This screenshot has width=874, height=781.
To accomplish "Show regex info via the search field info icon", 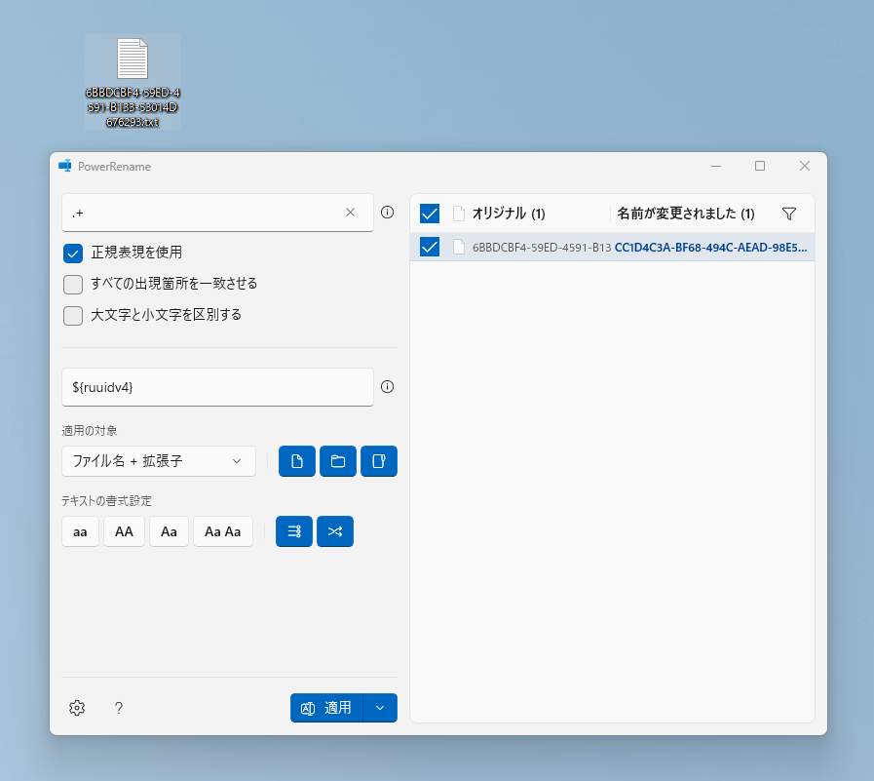I will (387, 212).
